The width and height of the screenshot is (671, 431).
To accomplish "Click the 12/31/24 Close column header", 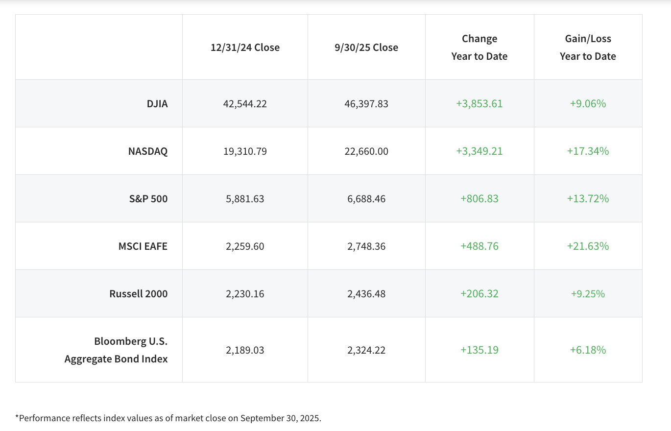I will (245, 48).
